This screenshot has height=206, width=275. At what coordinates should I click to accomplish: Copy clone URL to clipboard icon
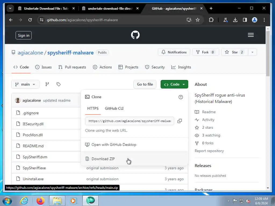pos(180,121)
